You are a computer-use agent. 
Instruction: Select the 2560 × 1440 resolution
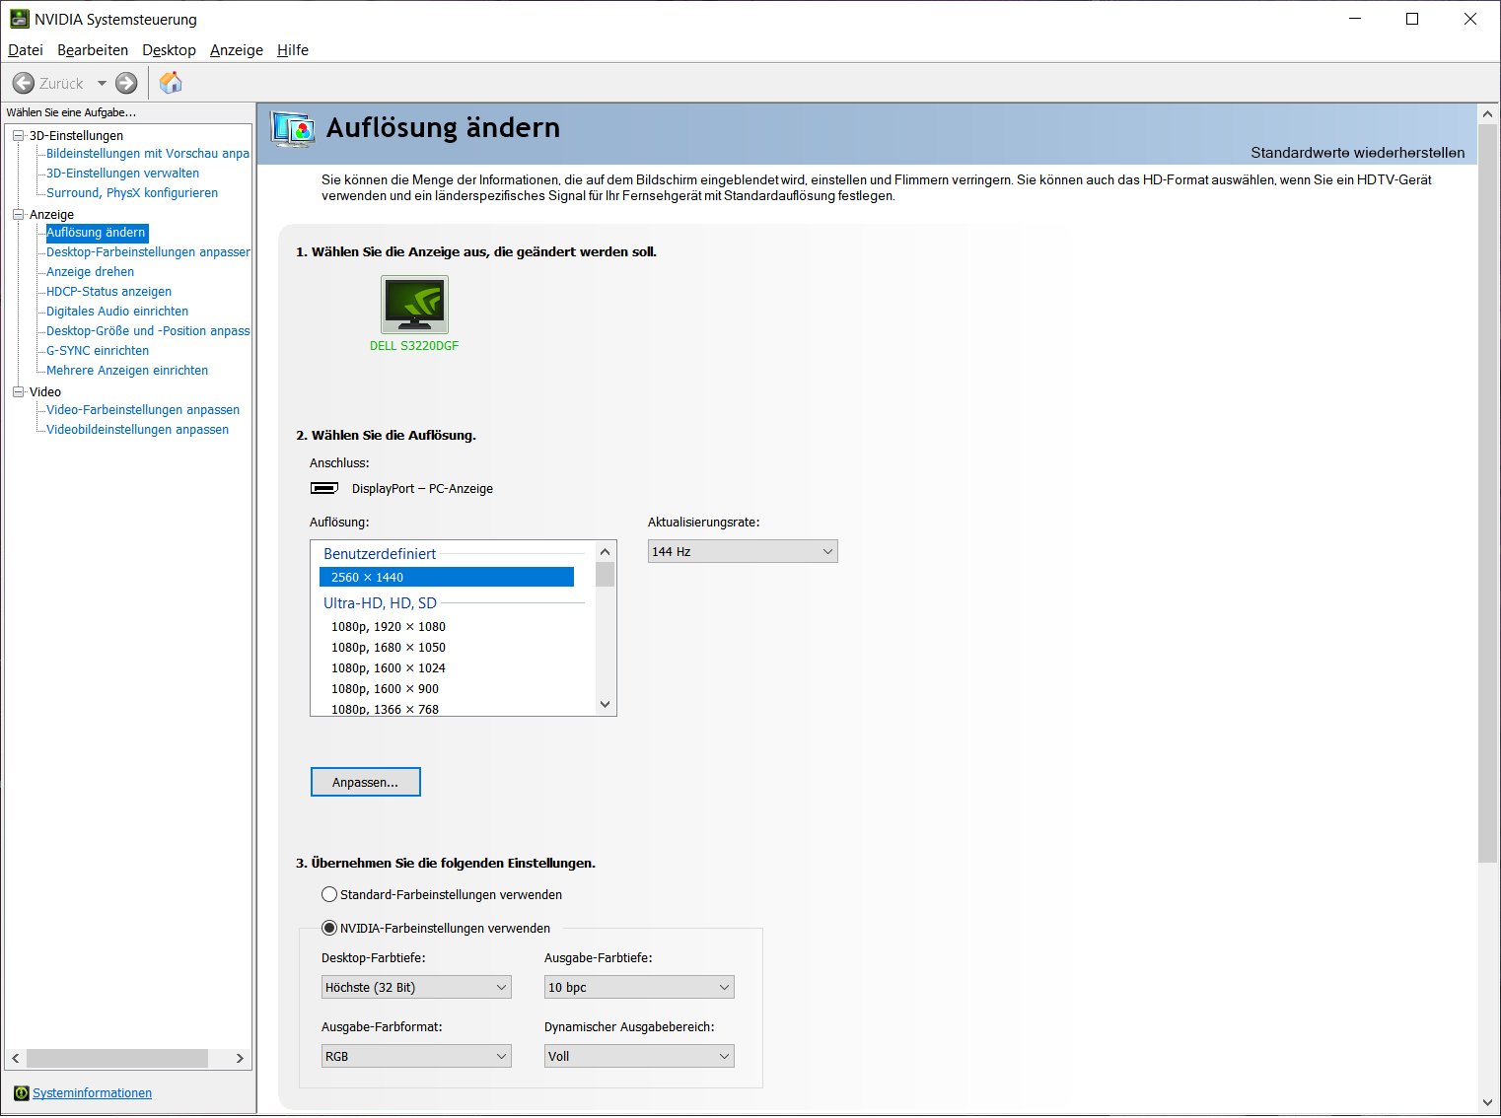point(447,577)
